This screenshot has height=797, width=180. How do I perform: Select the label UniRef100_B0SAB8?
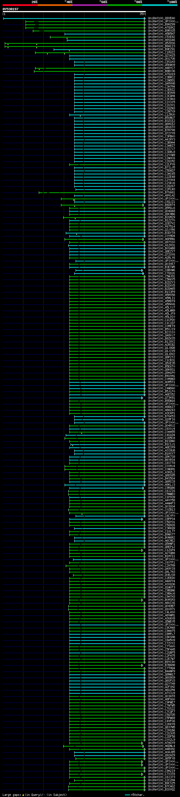pyautogui.click(x=161, y=249)
